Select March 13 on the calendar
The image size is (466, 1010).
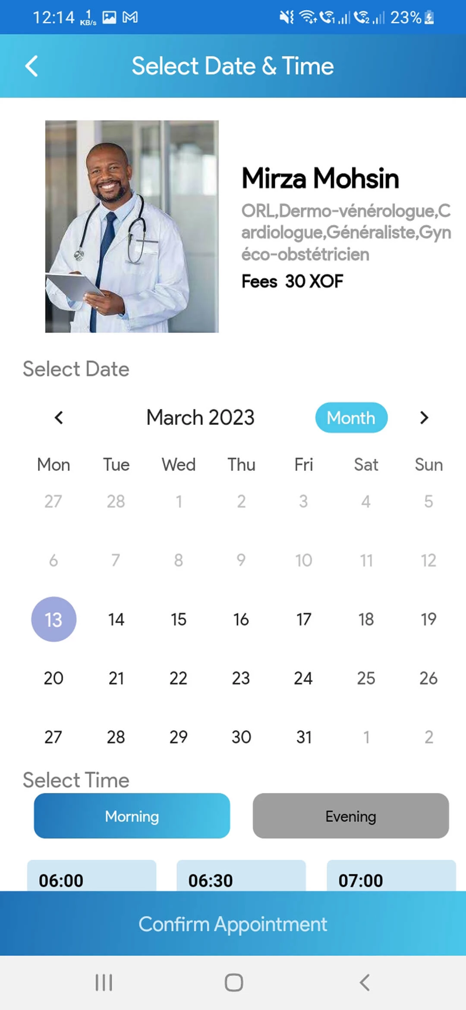54,619
